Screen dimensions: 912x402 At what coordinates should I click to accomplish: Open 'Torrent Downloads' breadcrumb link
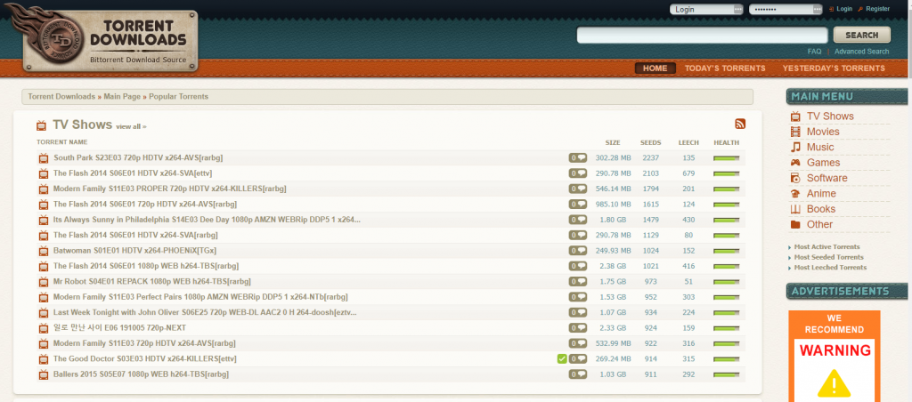(61, 96)
